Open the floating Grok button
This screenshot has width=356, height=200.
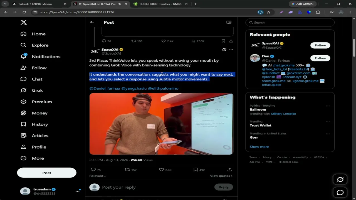[340, 179]
